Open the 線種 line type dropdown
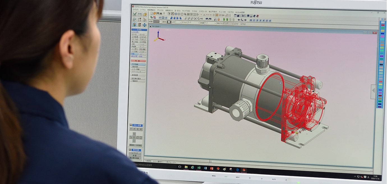 pyautogui.click(x=157, y=22)
